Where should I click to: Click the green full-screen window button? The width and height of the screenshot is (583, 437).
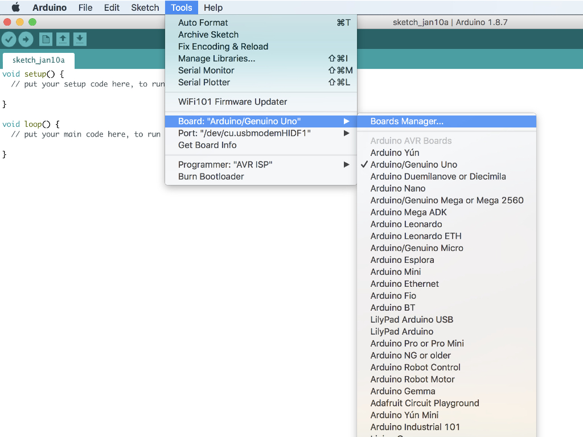click(32, 22)
